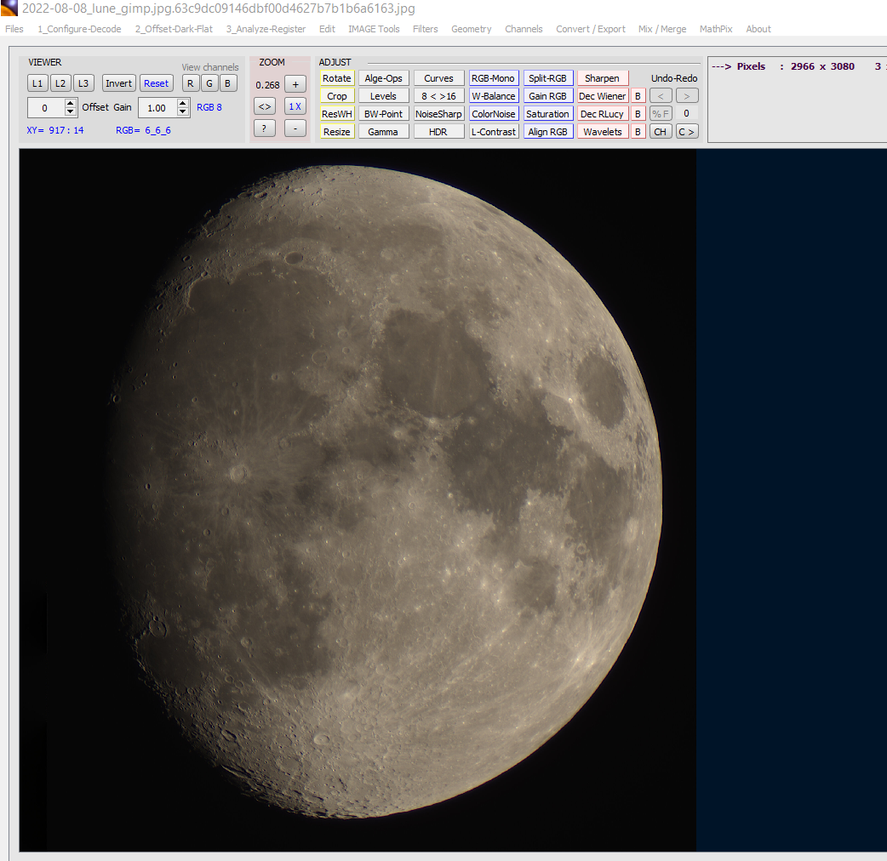Click the zoom out minus button

pyautogui.click(x=295, y=128)
